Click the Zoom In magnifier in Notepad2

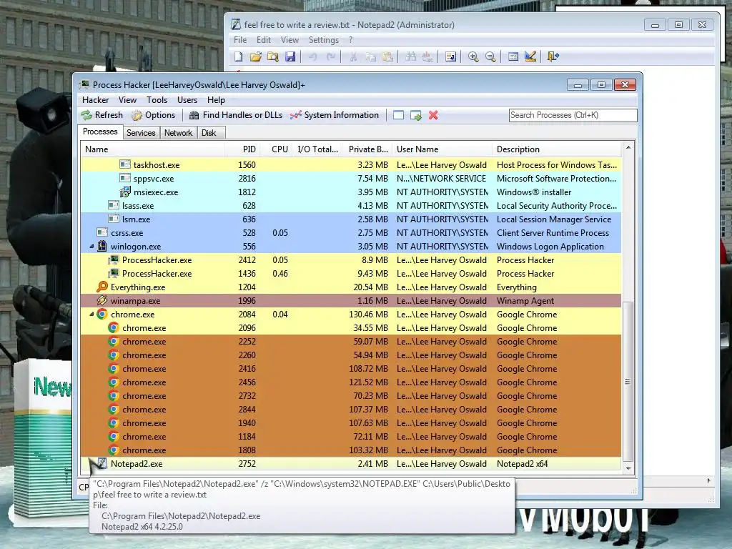473,57
